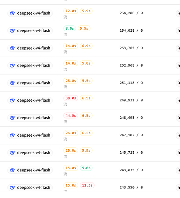Click the red 38.0s duration badge
Screen dimensions: 180x198
pyautogui.click(x=71, y=98)
